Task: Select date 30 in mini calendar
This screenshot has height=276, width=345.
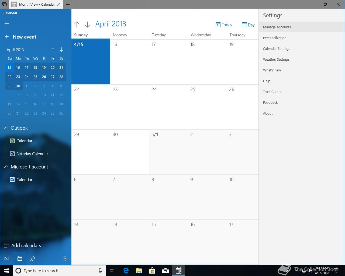Action: point(18,86)
